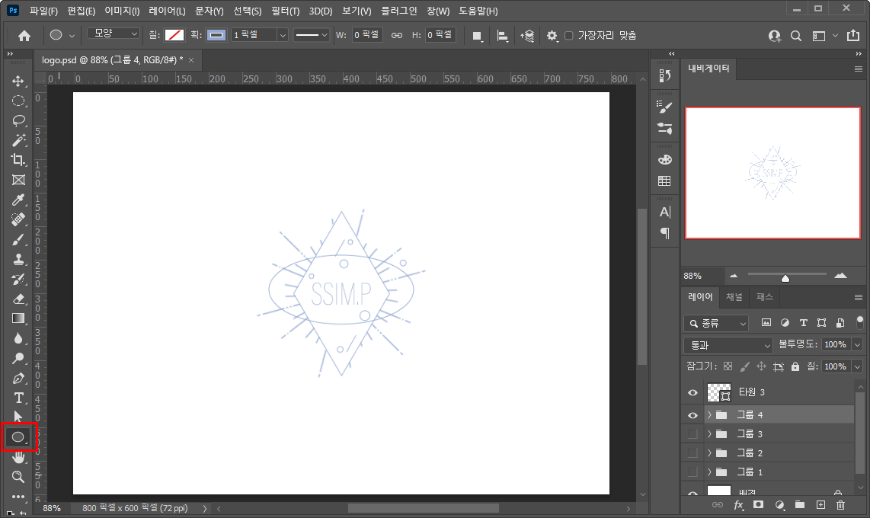Pick the fill color swatch
The width and height of the screenshot is (870, 518).
tap(174, 35)
